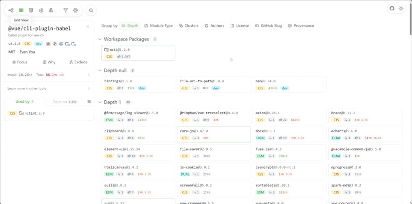The height and width of the screenshot is (204, 412).
Task: Select the @femessage/log-viewer@1.5.0 card
Action: [x=138, y=116]
